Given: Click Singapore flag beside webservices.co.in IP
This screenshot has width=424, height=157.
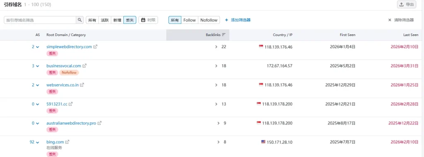Looking at the screenshot, I should [x=261, y=84].
